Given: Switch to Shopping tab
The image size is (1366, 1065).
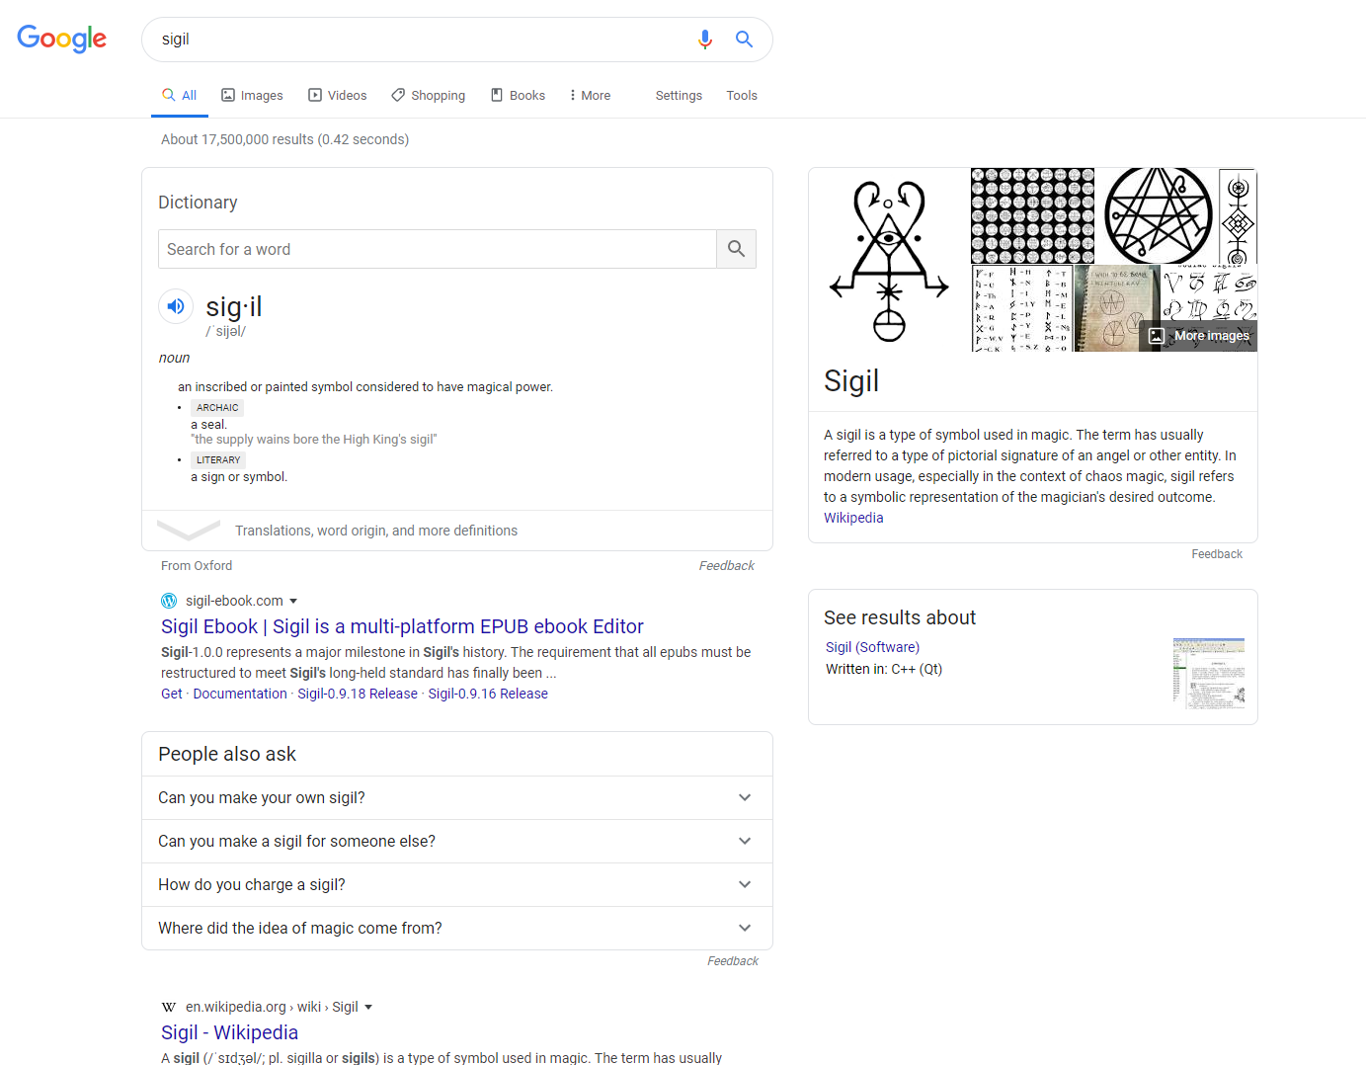Looking at the screenshot, I should point(428,96).
